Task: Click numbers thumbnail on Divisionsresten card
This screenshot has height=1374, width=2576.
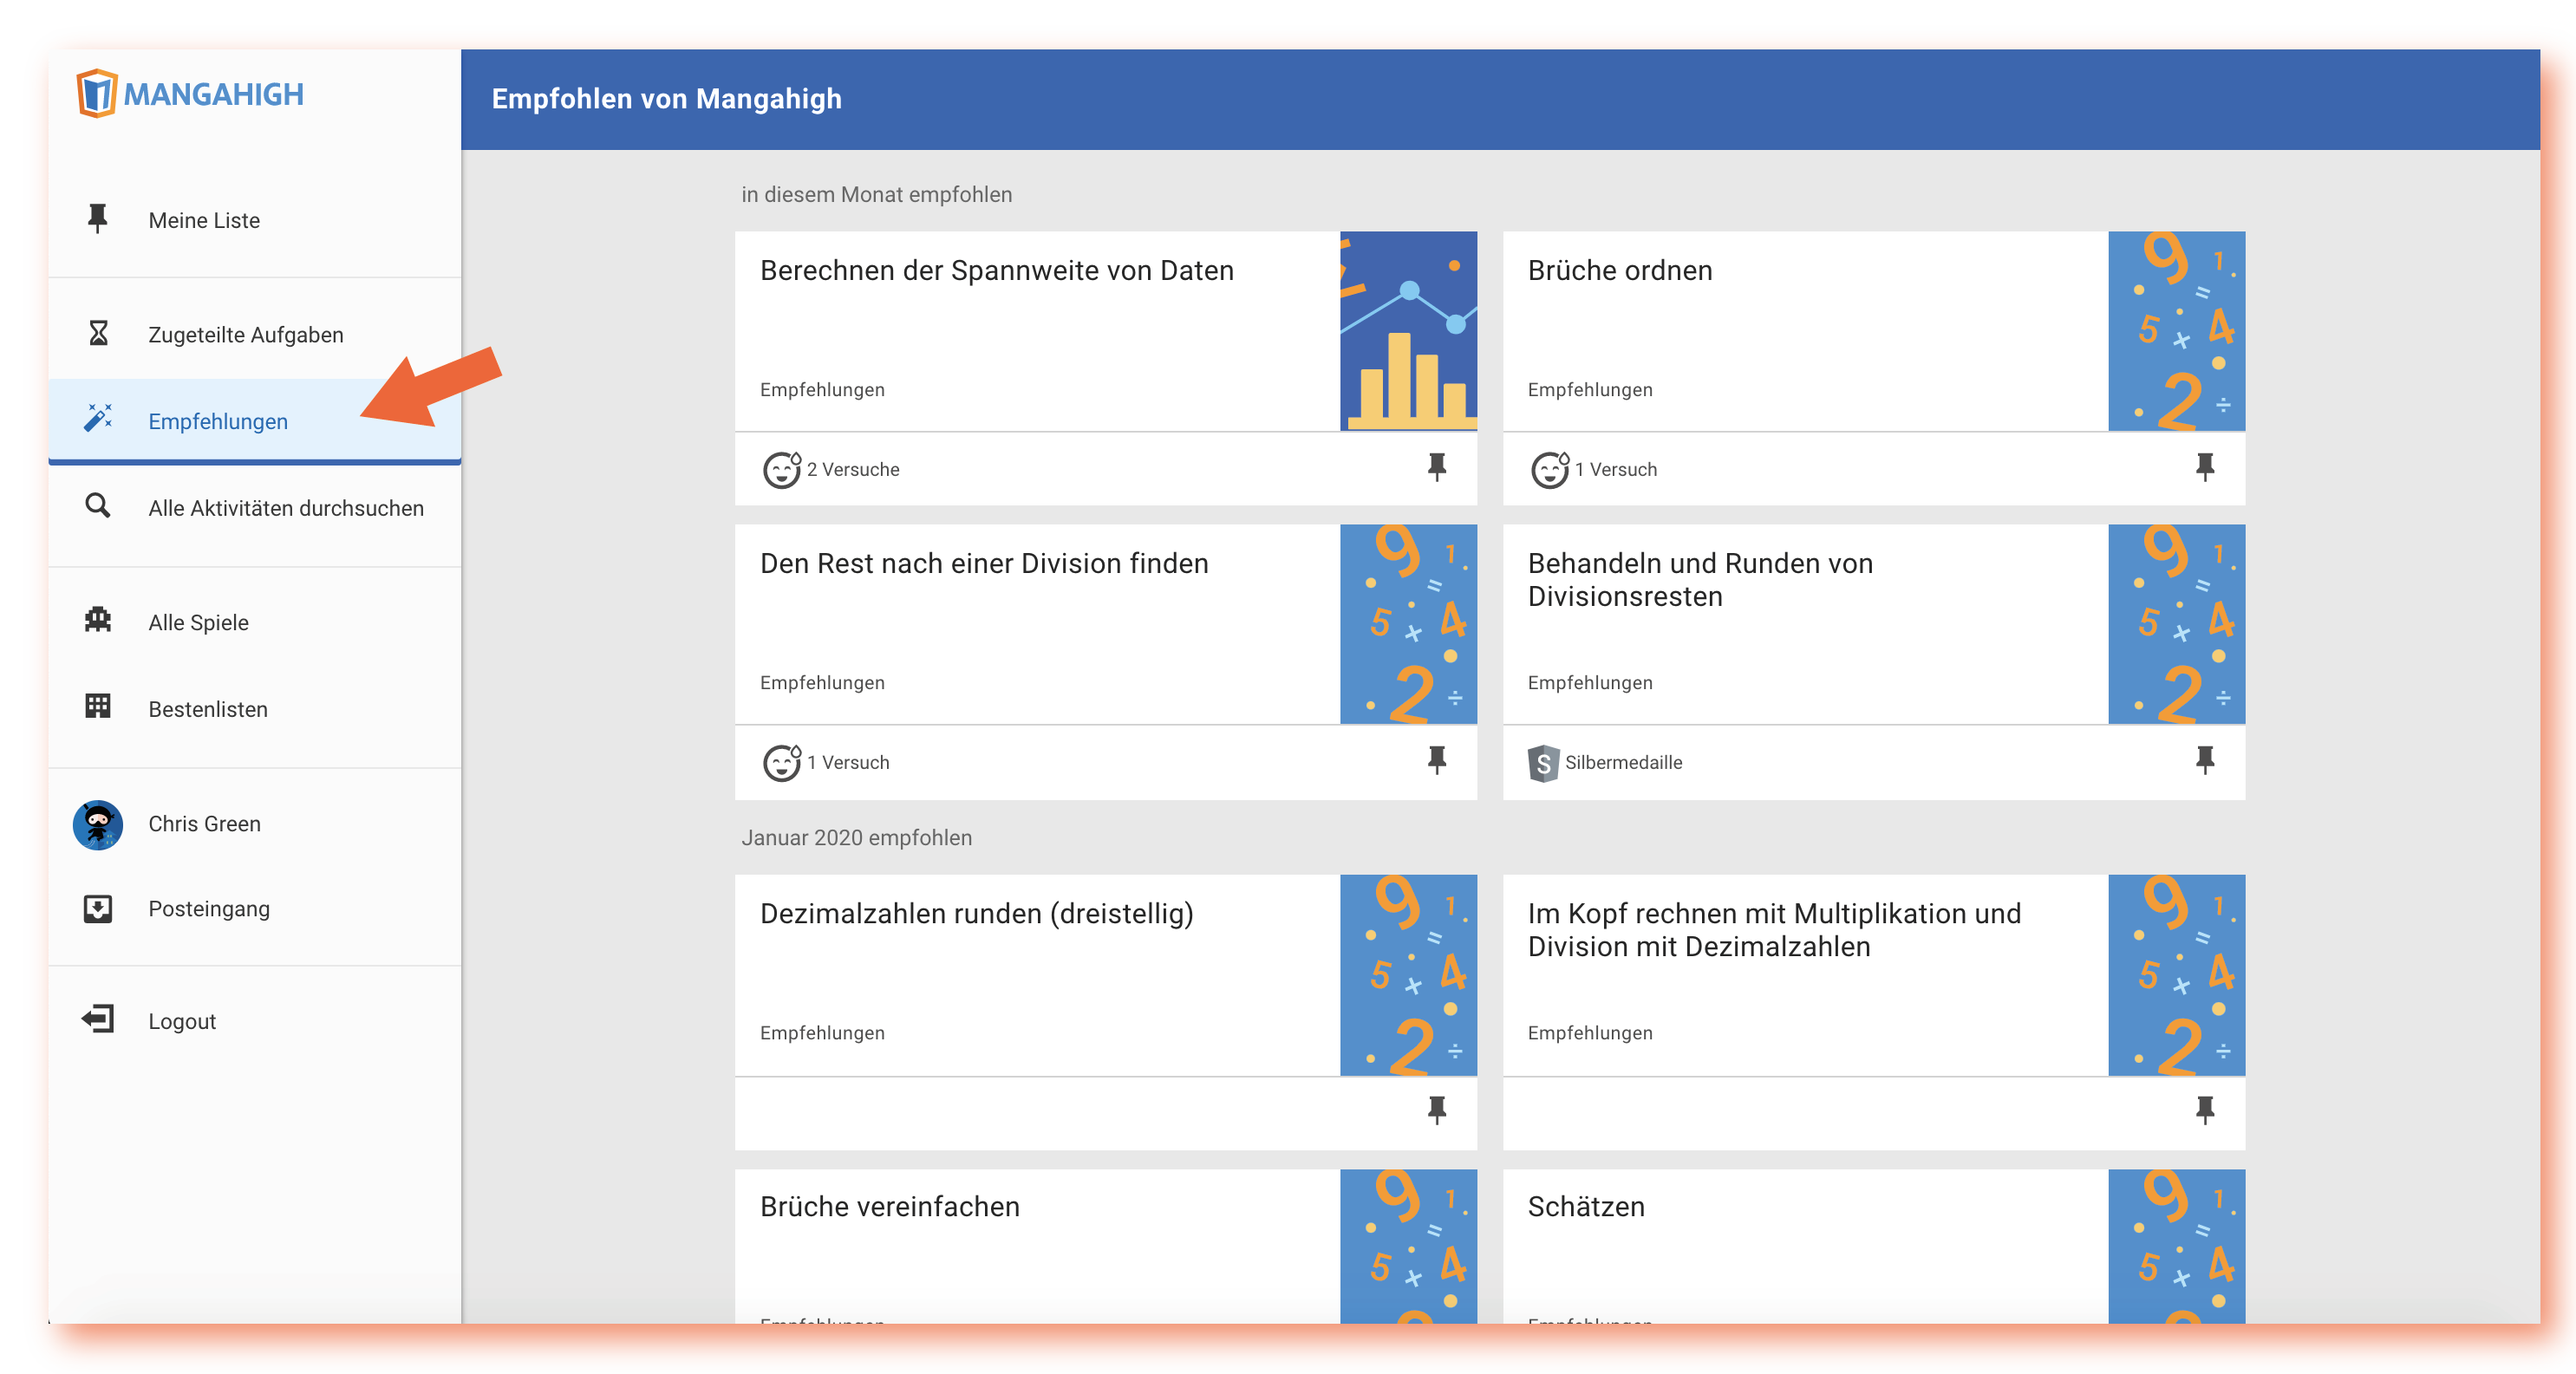Action: coord(2176,624)
